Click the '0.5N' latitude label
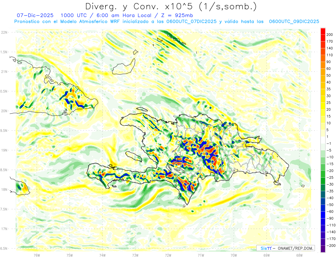The width and height of the screenshot is (336, 259). point(4,91)
